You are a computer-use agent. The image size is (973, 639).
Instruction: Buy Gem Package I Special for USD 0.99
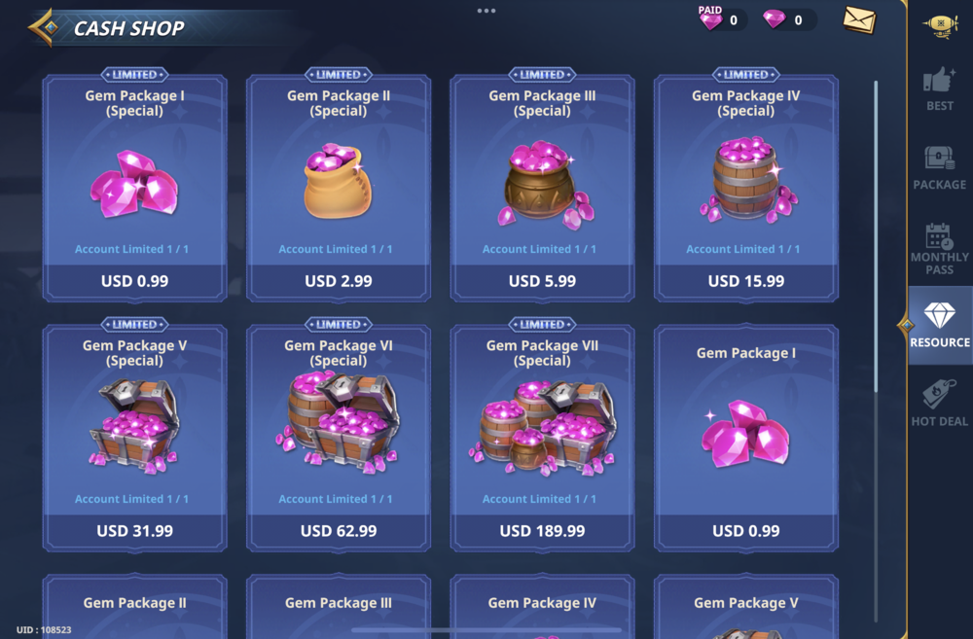point(134,281)
